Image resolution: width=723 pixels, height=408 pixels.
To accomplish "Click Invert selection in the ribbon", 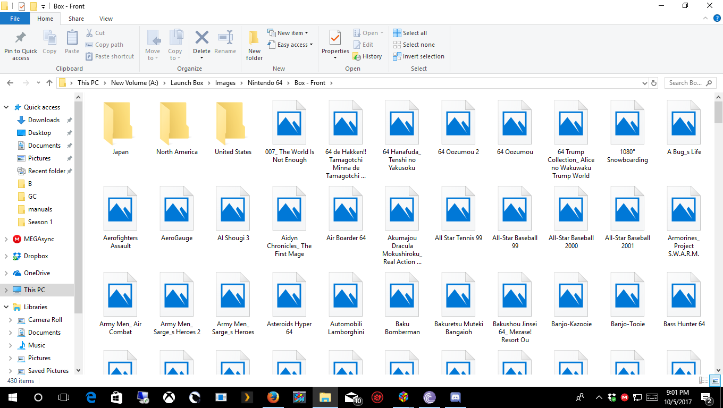I will pyautogui.click(x=418, y=56).
